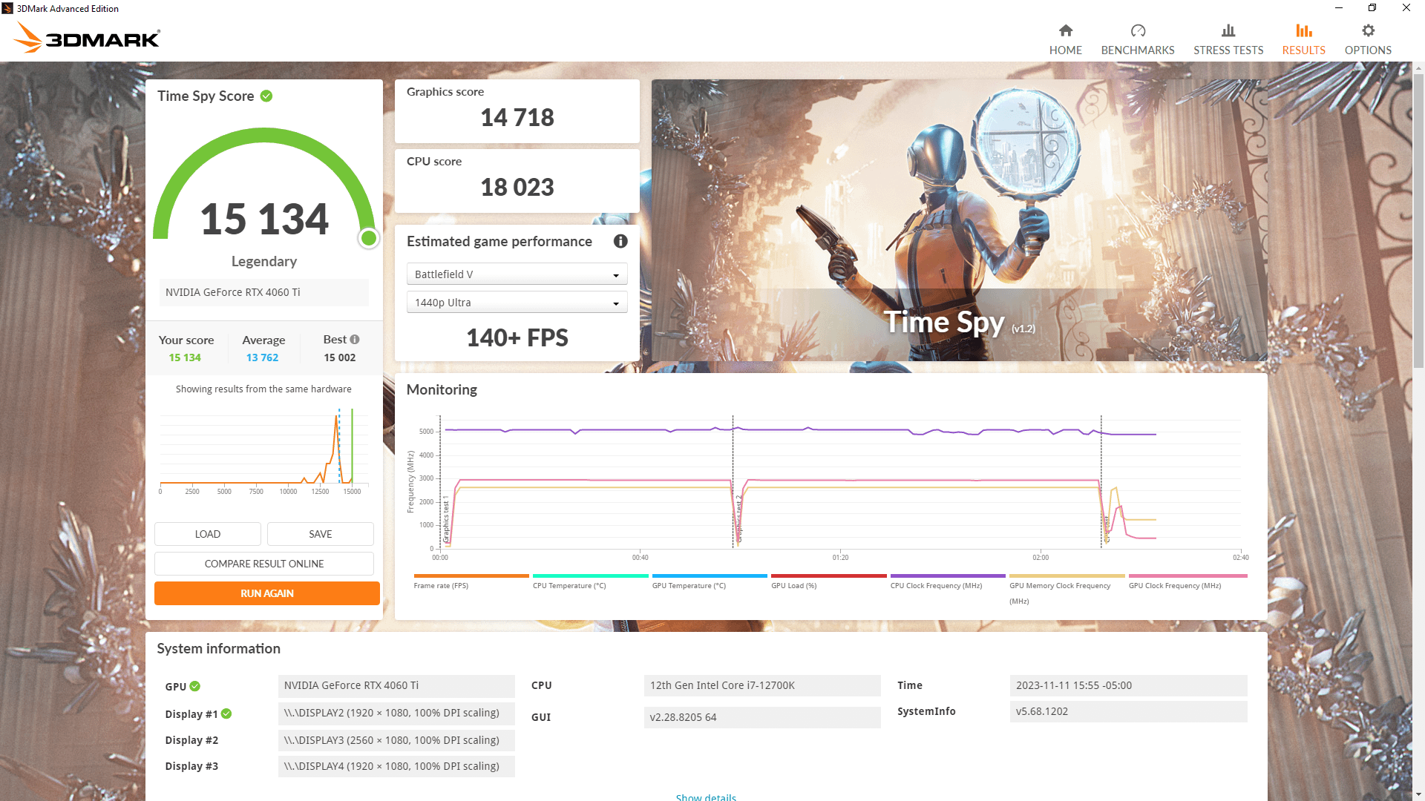The height and width of the screenshot is (801, 1425).
Task: Click the Best score info icon
Action: (355, 340)
